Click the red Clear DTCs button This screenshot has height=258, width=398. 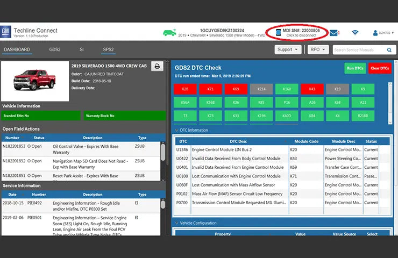pos(380,68)
